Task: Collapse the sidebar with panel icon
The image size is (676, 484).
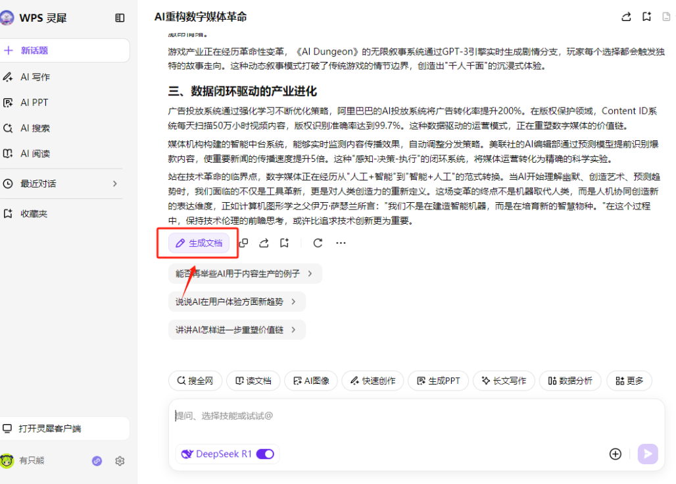Action: tap(120, 18)
